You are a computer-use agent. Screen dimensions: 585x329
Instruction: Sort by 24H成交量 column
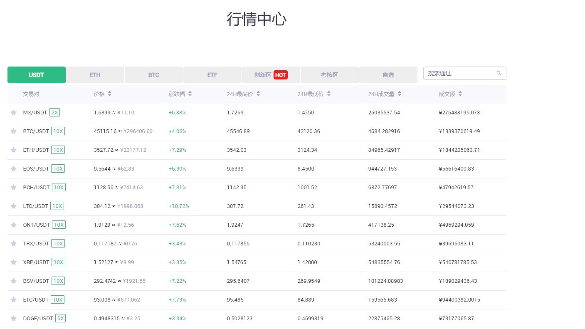pyautogui.click(x=400, y=94)
